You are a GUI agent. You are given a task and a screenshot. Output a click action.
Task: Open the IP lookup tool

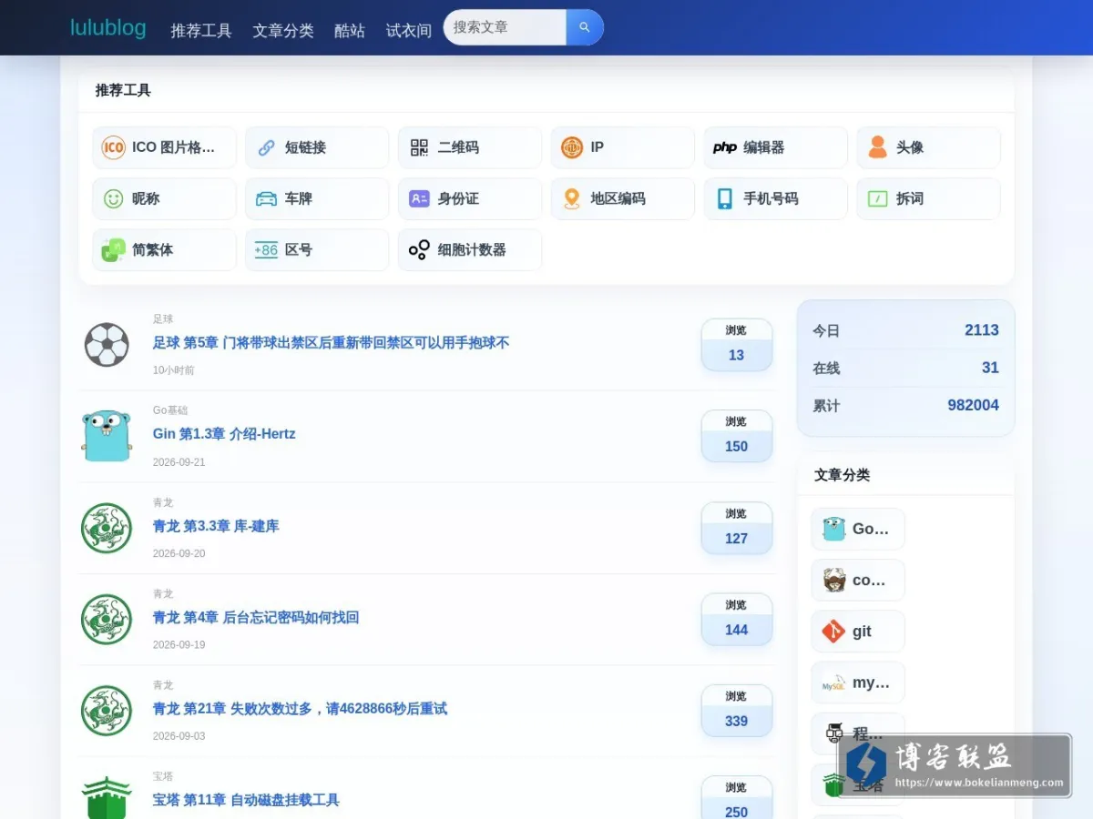coord(623,147)
